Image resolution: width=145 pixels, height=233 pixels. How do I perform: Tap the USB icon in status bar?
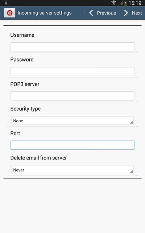(x=6, y=3)
